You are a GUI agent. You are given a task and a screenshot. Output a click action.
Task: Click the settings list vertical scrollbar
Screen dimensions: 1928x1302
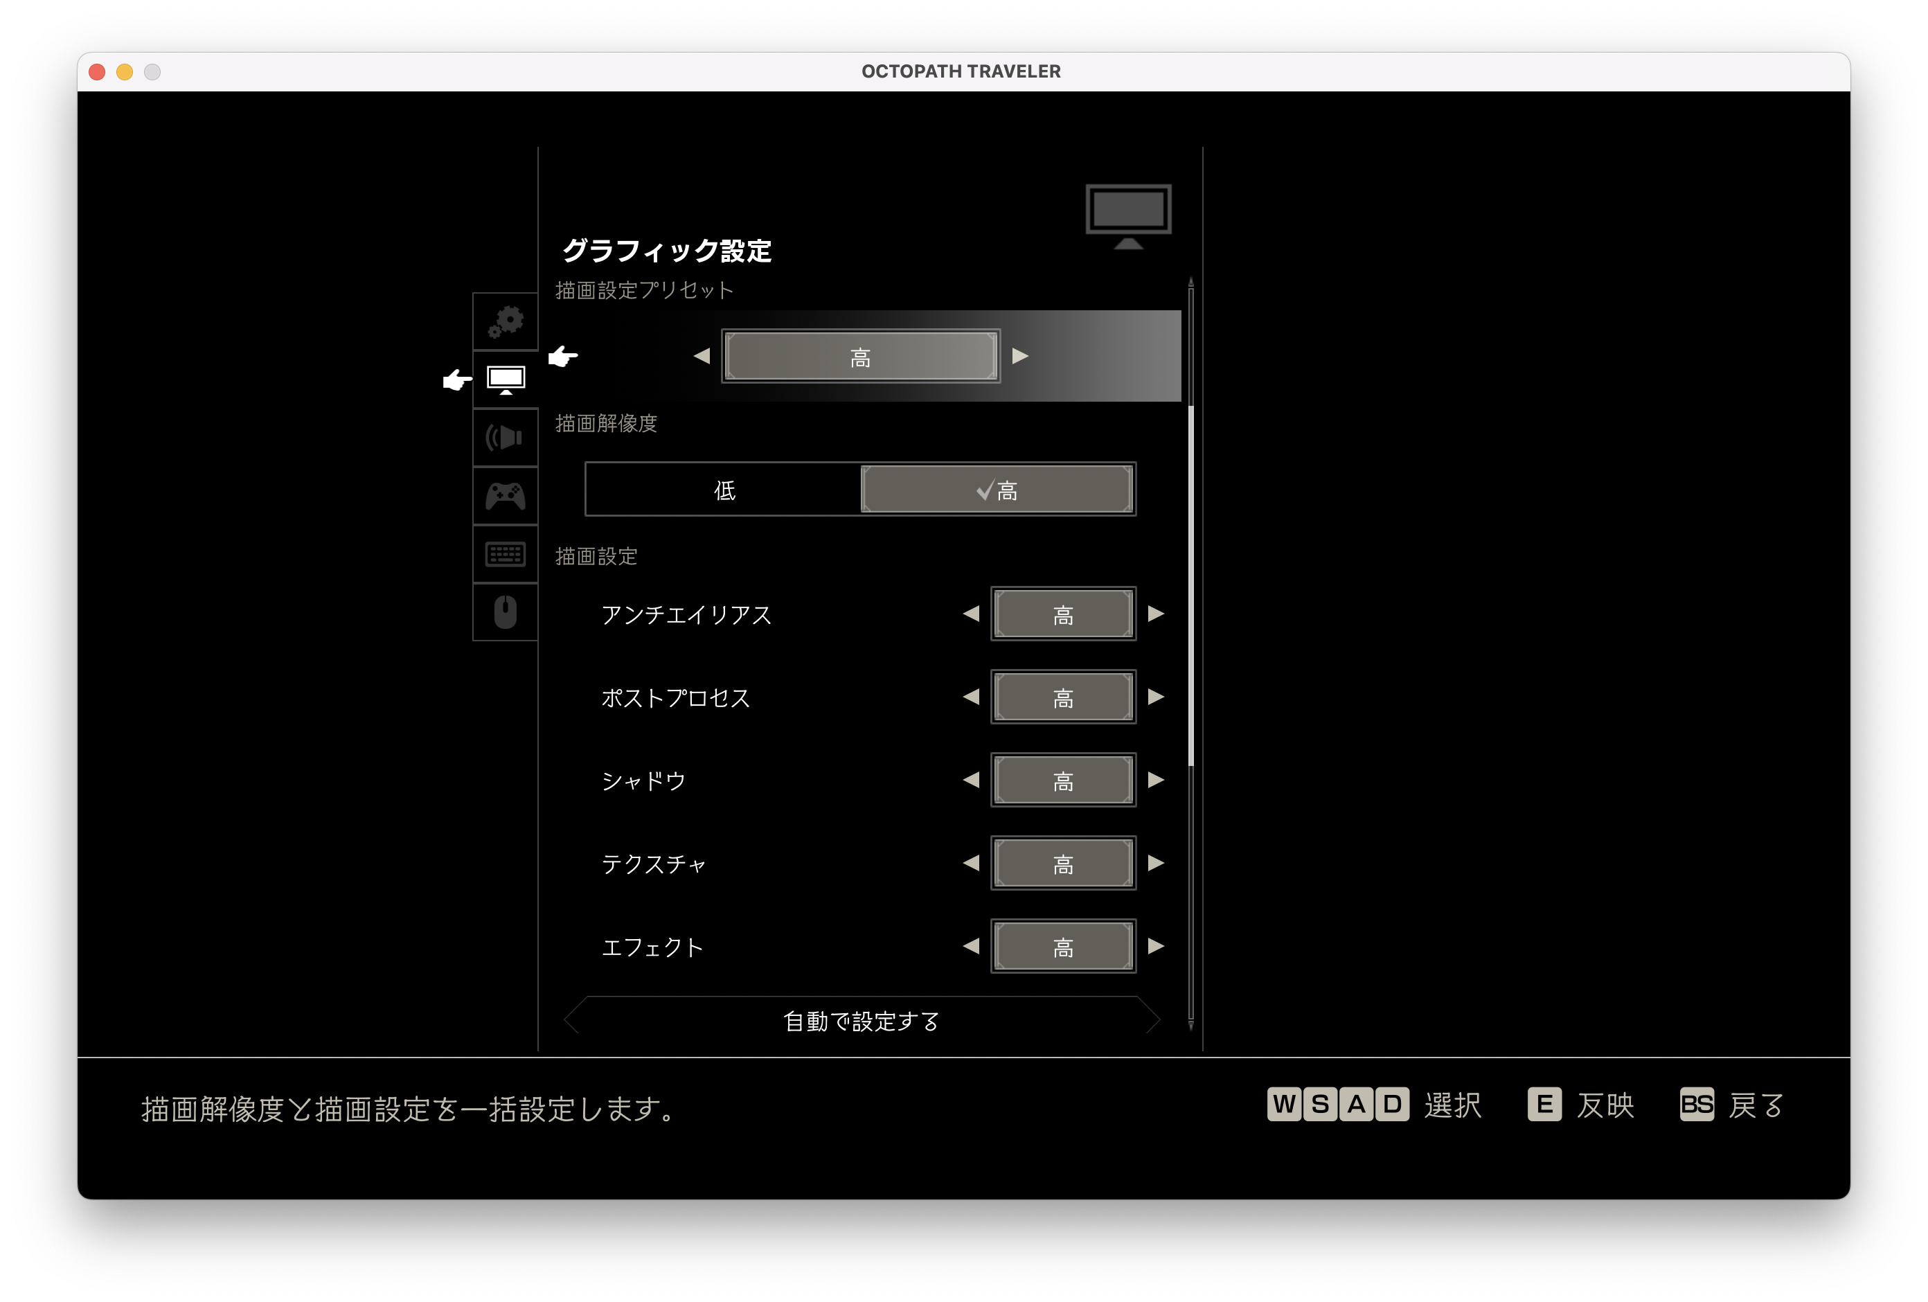tap(1190, 585)
